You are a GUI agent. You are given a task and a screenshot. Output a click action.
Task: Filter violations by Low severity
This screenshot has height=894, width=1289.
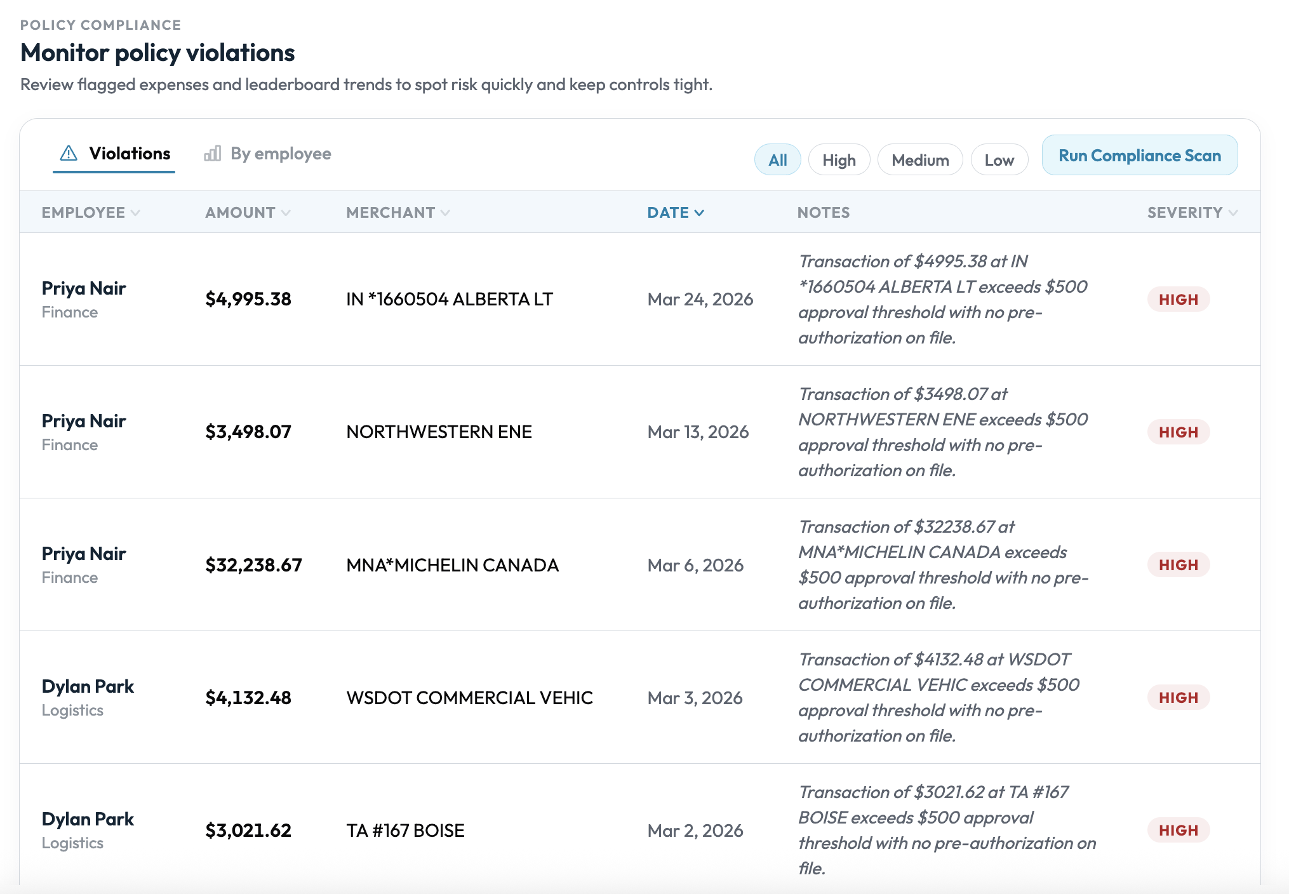pos(999,160)
